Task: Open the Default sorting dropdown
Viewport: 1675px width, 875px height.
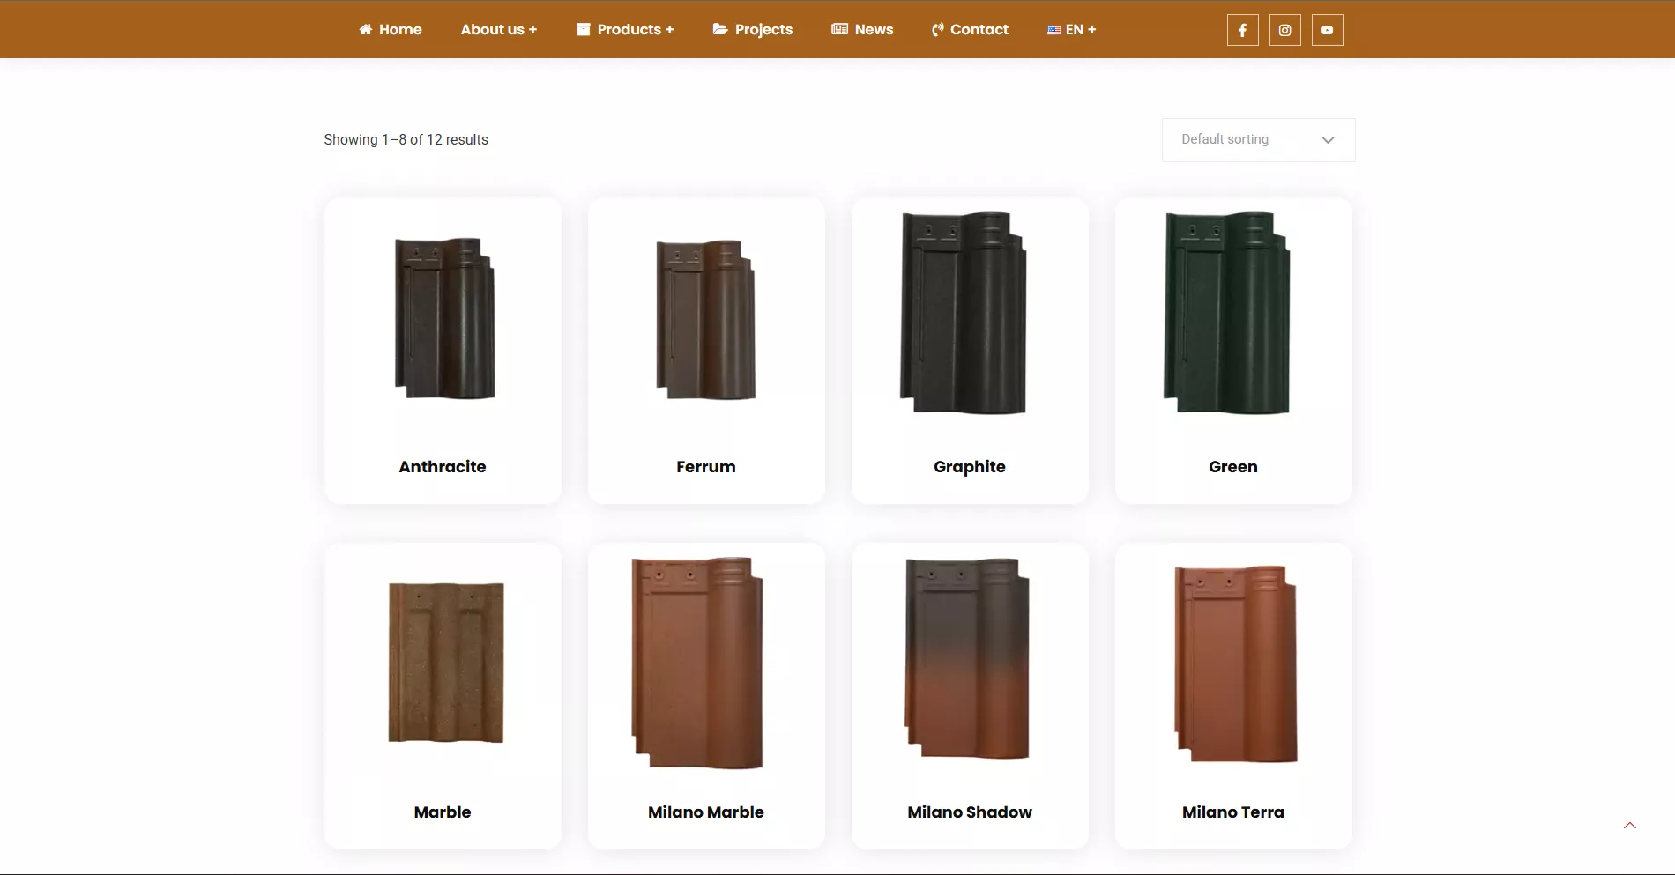Action: point(1258,139)
